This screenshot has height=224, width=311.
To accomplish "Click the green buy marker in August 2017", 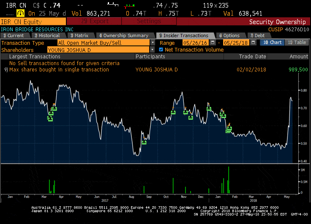I will [x=144, y=142].
